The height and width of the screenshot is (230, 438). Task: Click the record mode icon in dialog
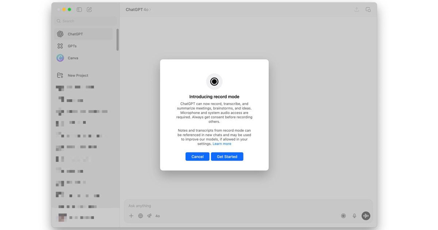(x=214, y=81)
